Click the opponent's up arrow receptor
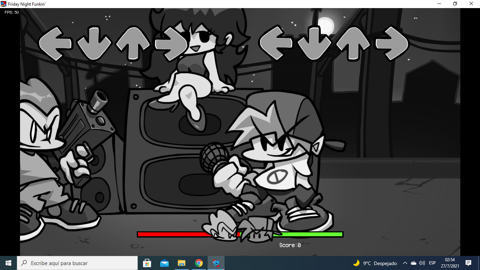This screenshot has height=270, width=480. coord(132,44)
